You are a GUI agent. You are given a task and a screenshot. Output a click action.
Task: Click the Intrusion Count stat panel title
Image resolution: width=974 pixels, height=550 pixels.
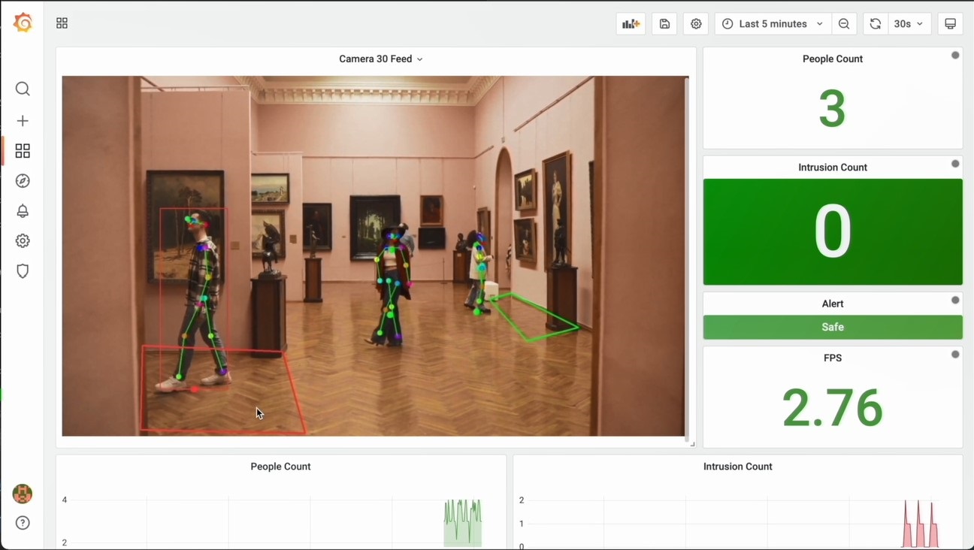pyautogui.click(x=833, y=168)
